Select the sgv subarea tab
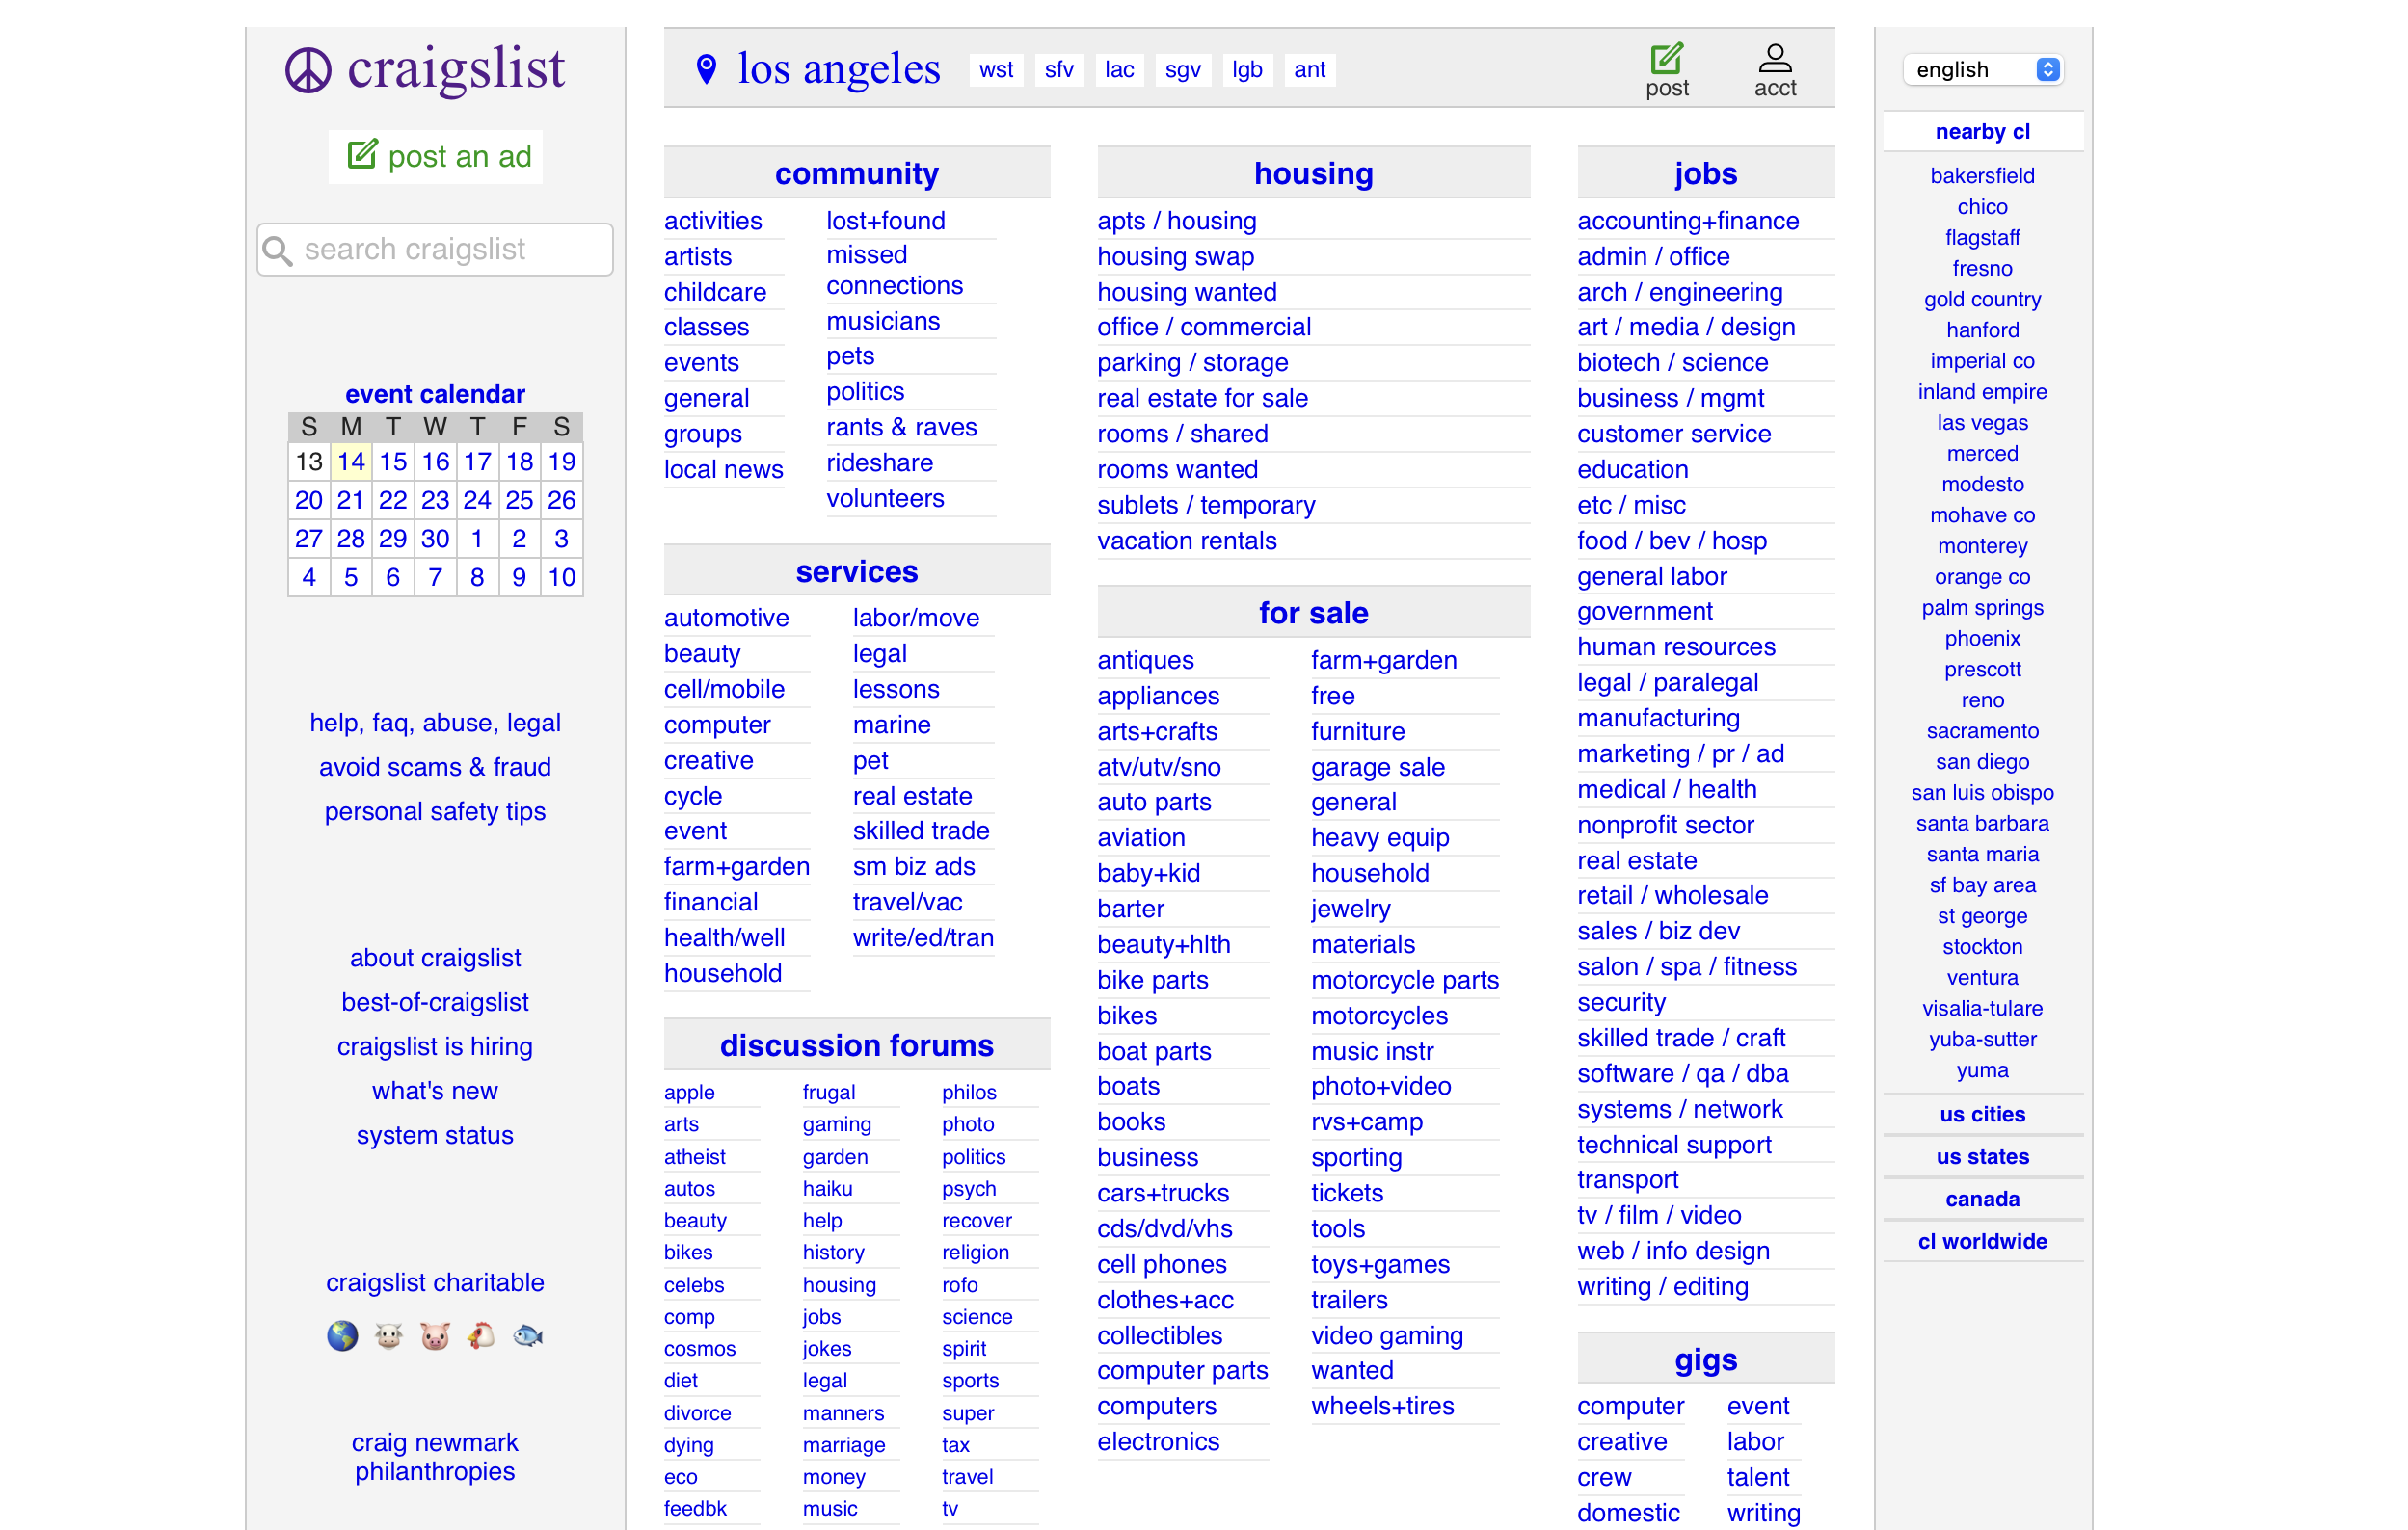 1182,70
